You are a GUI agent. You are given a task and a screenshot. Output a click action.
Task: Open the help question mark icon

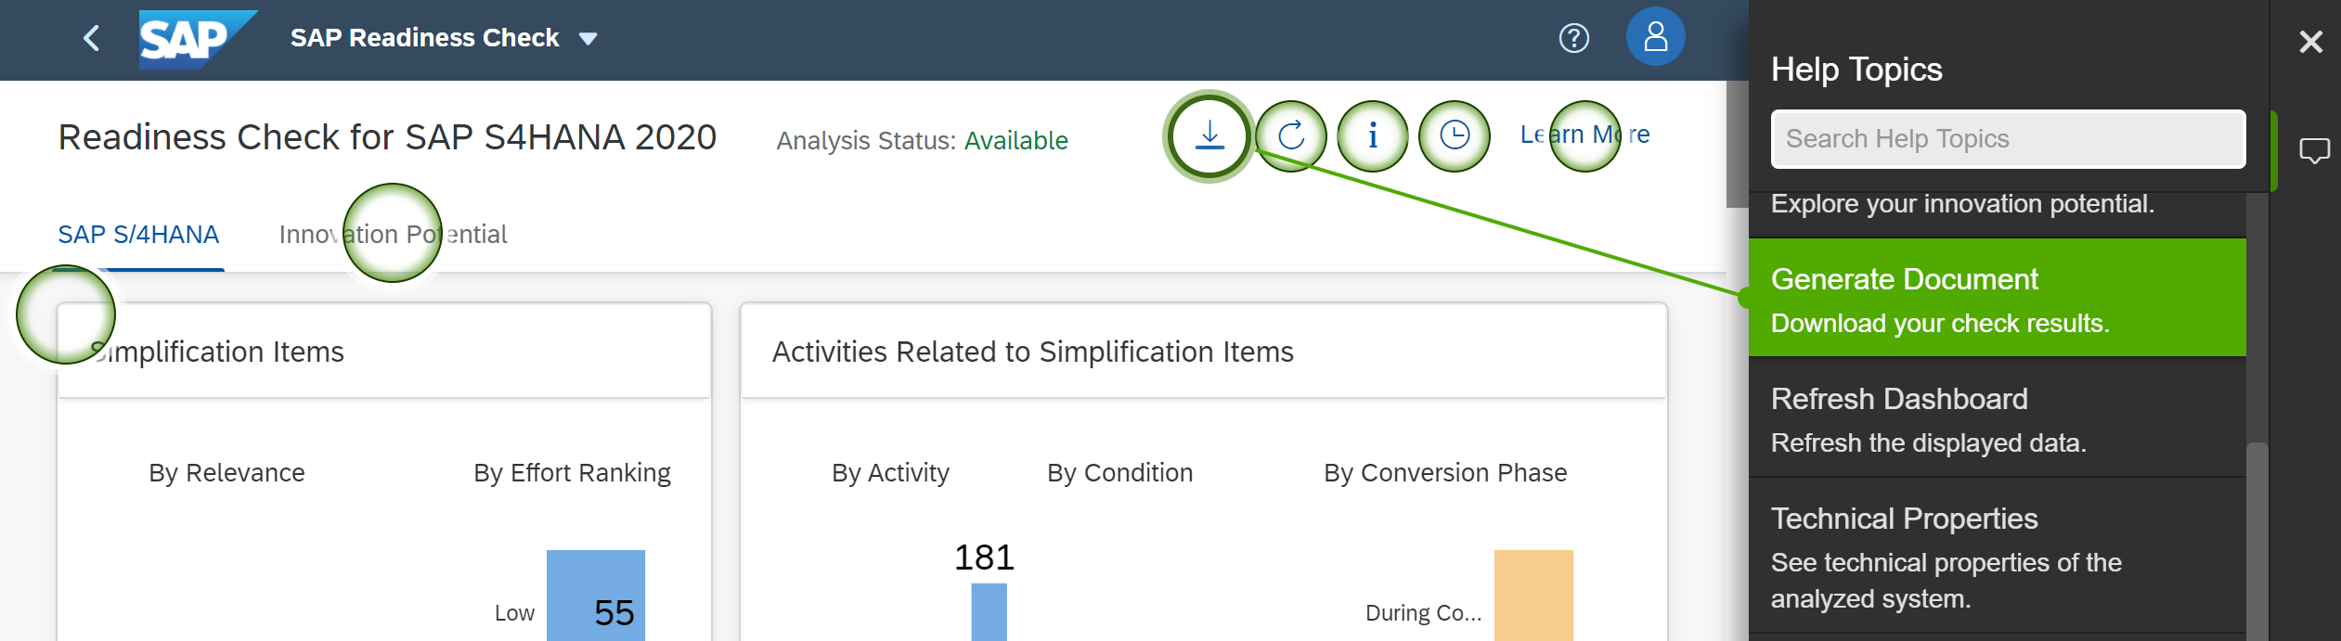pyautogui.click(x=1573, y=38)
